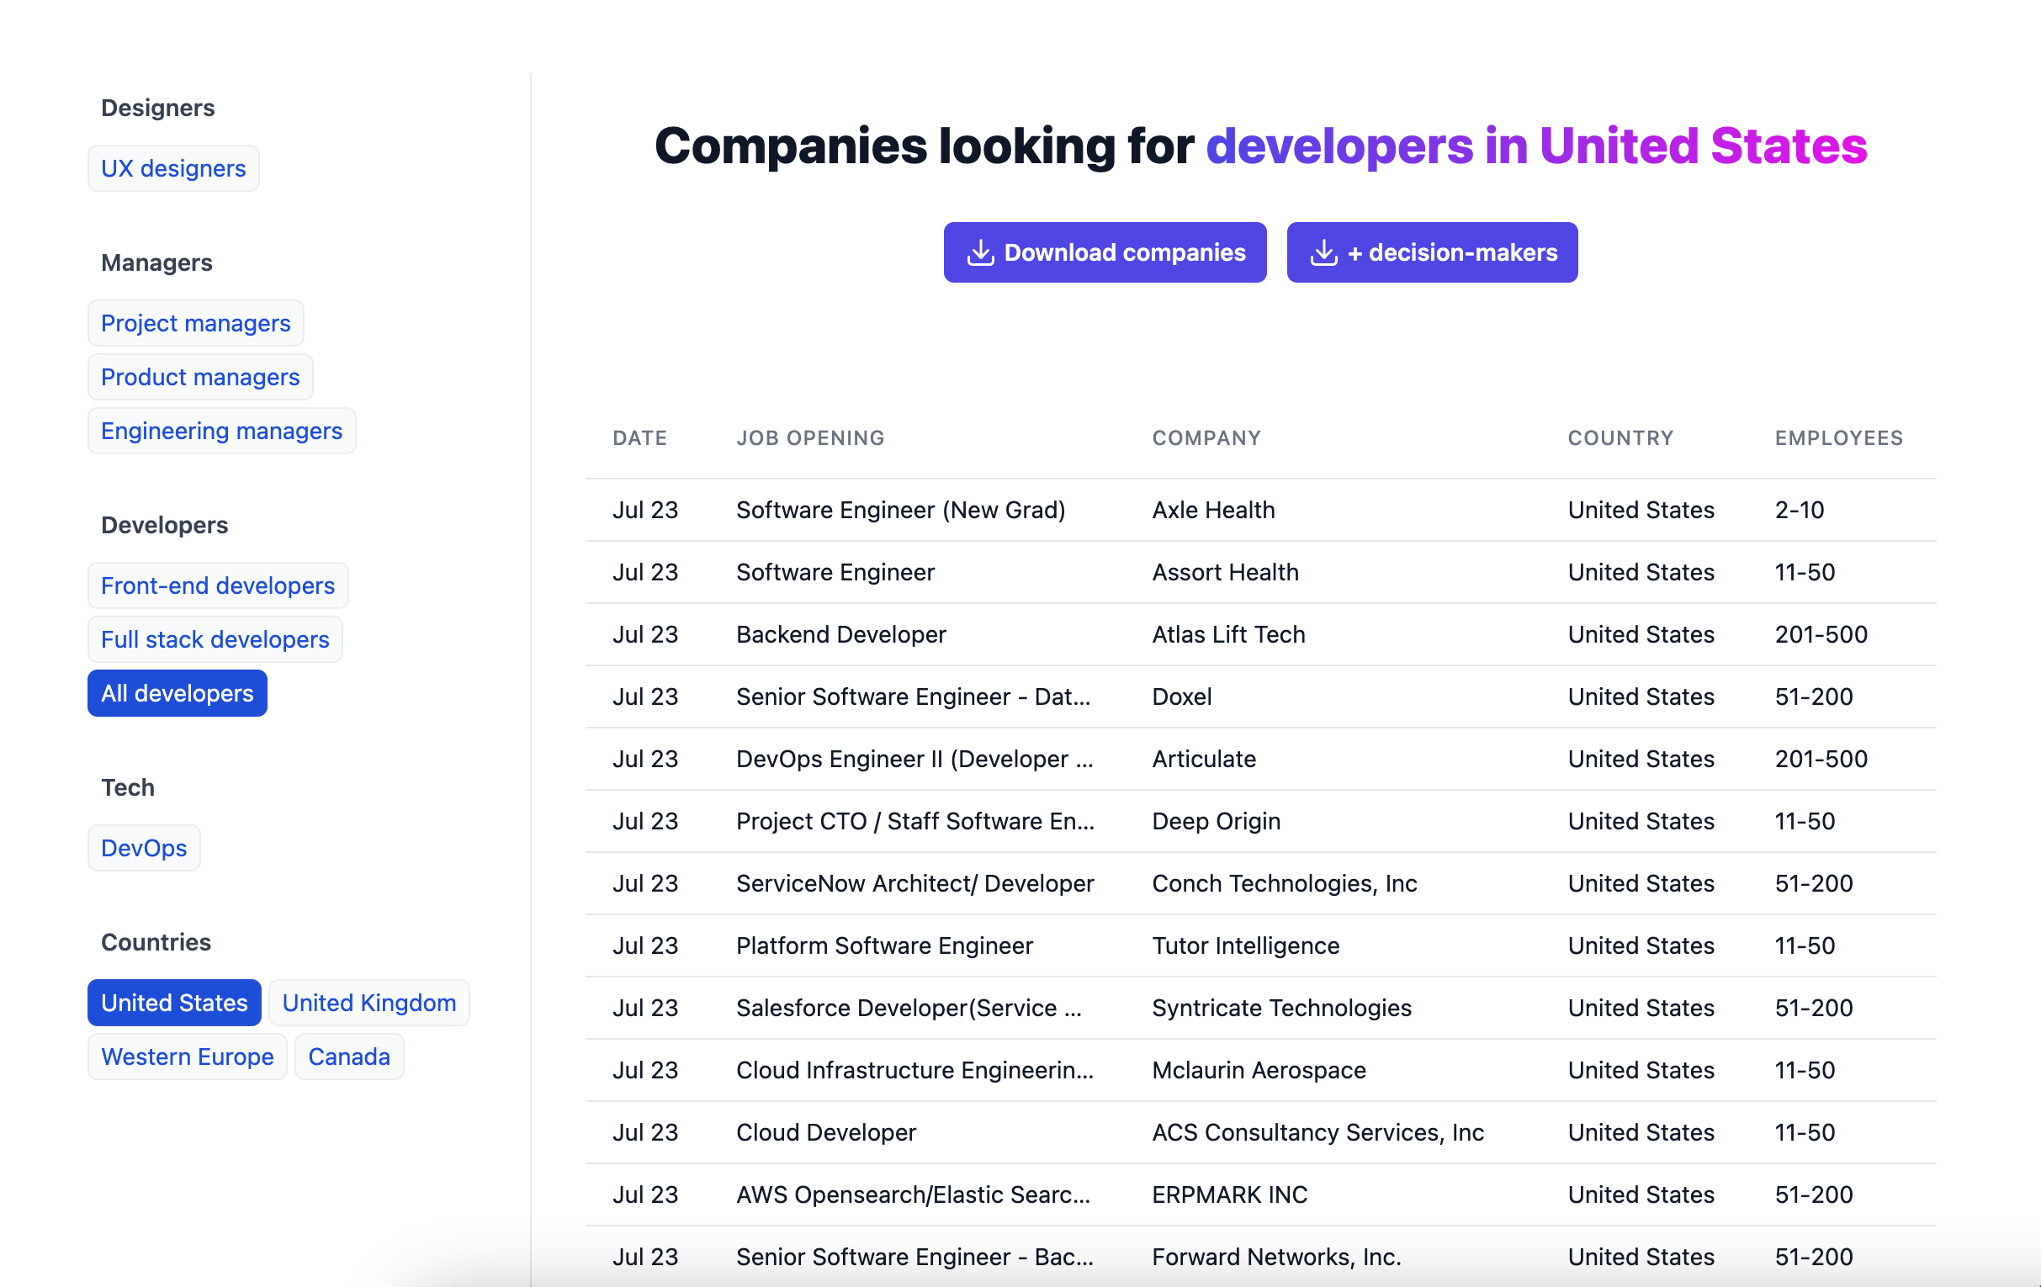Select the Project managers filter
The width and height of the screenshot is (2041, 1287).
[196, 323]
